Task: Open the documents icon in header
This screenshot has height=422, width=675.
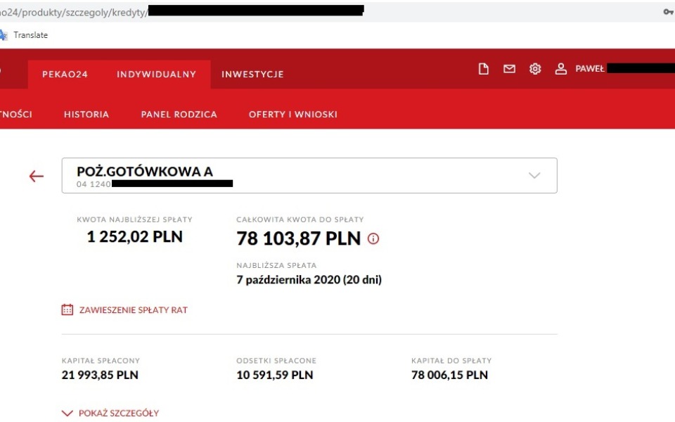Action: (484, 69)
